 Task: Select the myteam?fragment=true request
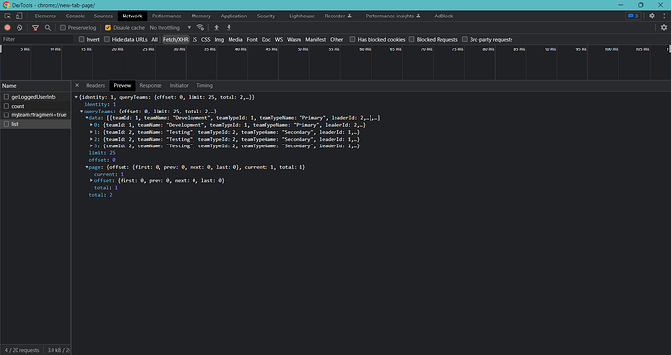[39, 115]
